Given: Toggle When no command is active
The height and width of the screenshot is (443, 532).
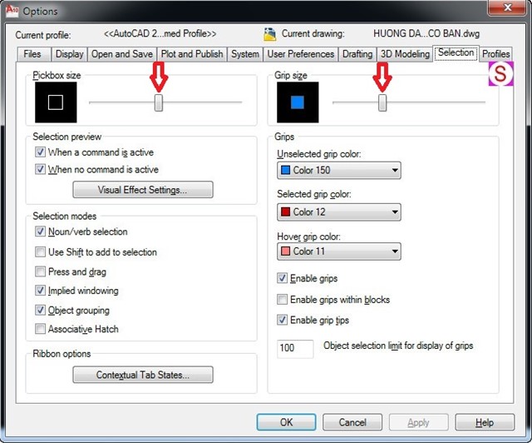Looking at the screenshot, I should click(x=40, y=169).
